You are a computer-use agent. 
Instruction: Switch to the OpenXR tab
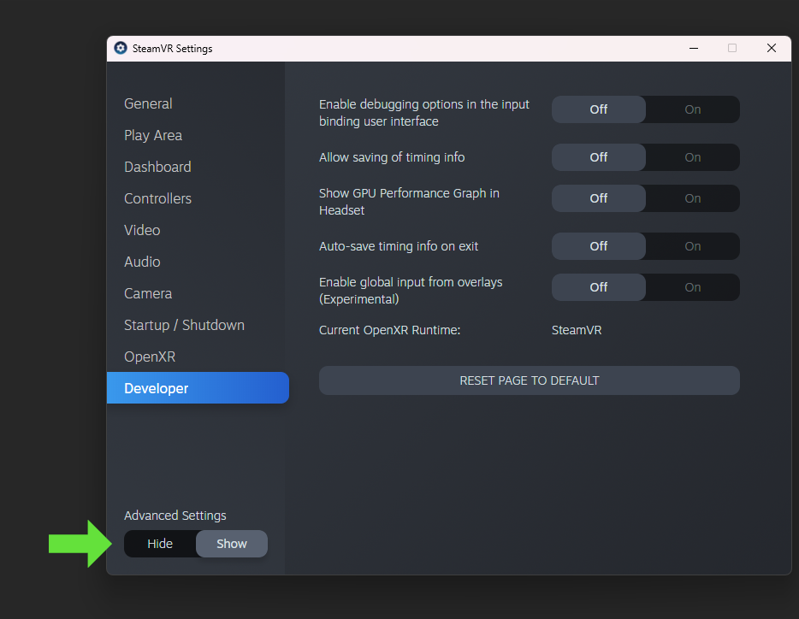pos(150,357)
